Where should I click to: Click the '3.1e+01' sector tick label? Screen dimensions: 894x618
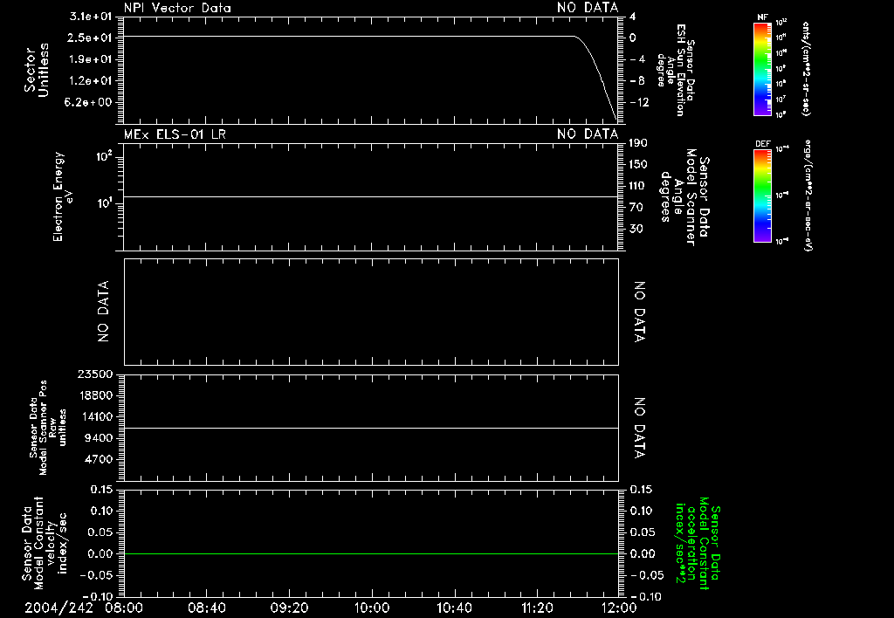(90, 17)
